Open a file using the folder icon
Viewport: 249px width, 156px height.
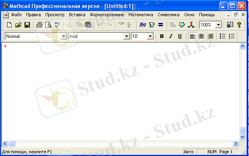pyautogui.click(x=18, y=25)
